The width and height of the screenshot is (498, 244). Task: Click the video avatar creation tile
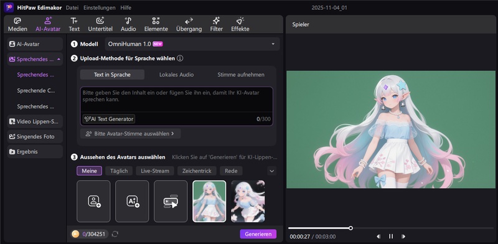[x=171, y=202]
